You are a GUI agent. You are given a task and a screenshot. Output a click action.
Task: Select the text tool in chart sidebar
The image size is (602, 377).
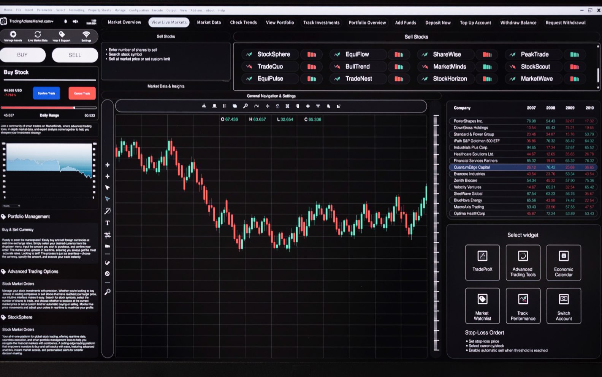coord(108,223)
